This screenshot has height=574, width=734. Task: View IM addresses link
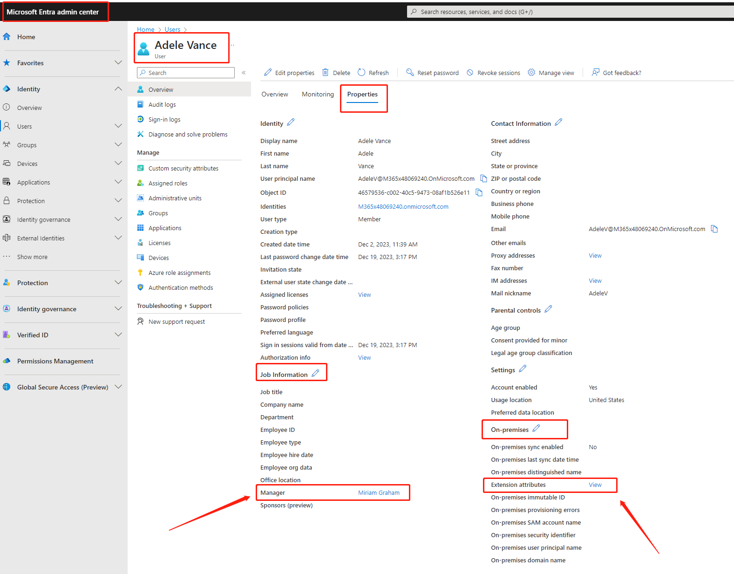pyautogui.click(x=595, y=280)
